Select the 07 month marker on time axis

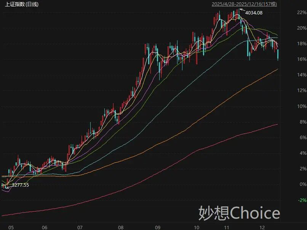(x=80, y=227)
